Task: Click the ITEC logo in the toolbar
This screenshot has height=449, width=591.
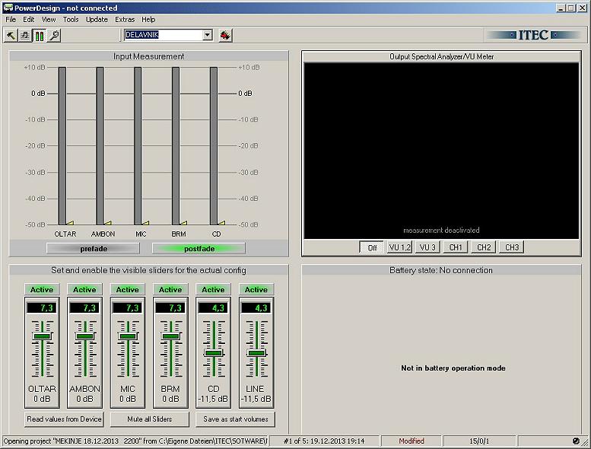Action: point(533,35)
